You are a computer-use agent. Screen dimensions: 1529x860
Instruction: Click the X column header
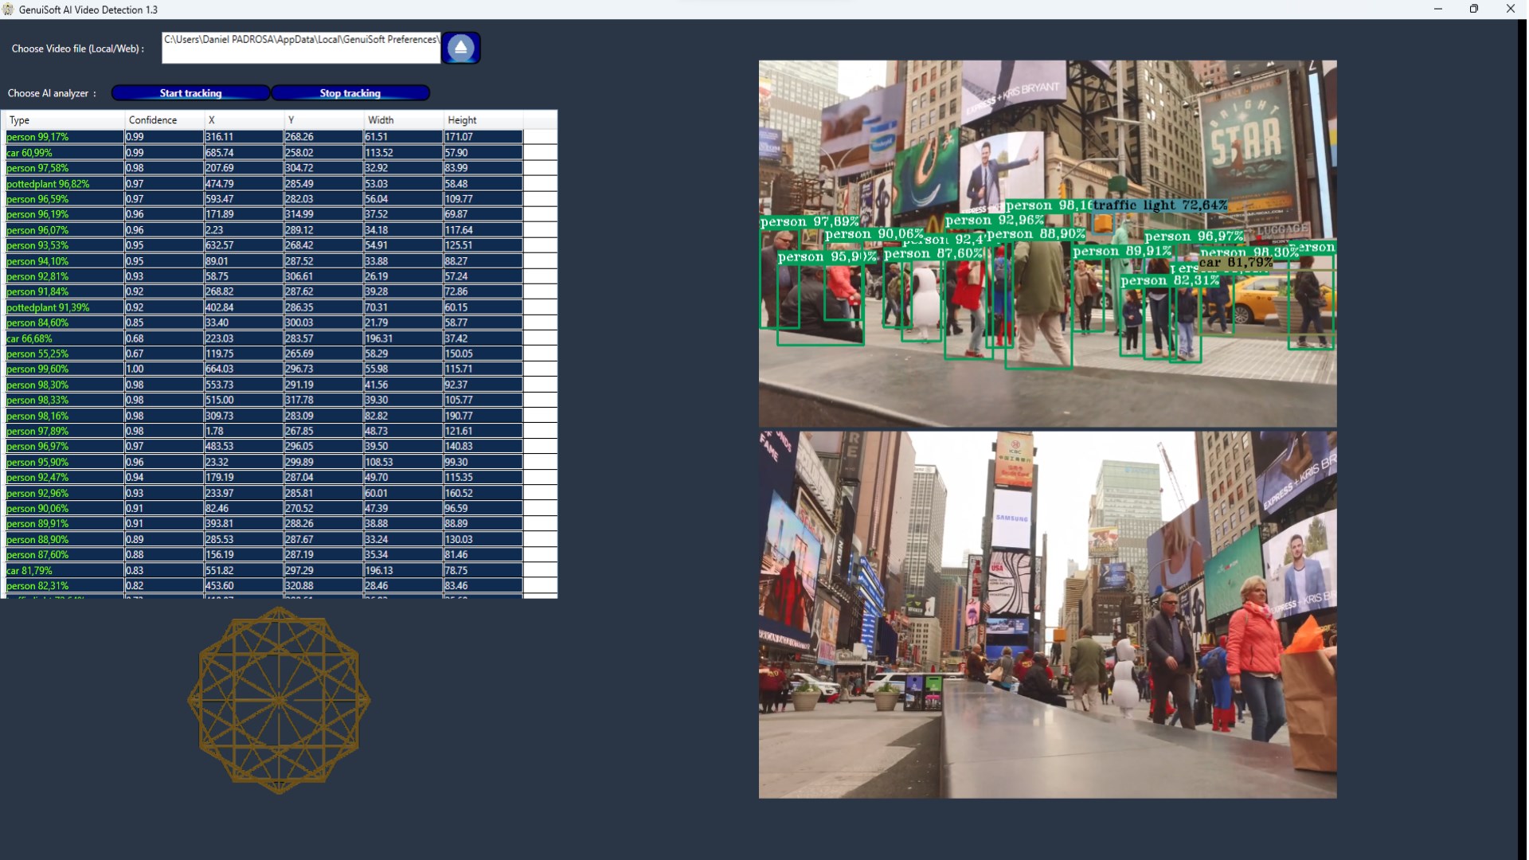click(243, 120)
